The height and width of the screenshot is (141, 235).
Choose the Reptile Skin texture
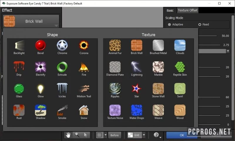(180, 67)
